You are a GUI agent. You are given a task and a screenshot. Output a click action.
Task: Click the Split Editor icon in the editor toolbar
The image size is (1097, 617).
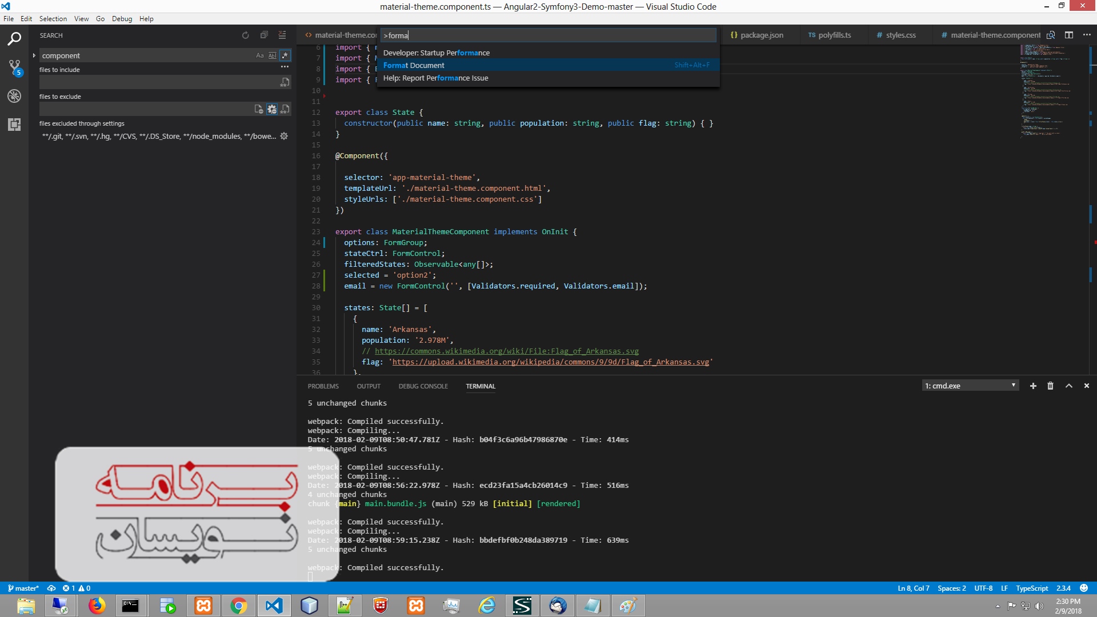[x=1069, y=35]
